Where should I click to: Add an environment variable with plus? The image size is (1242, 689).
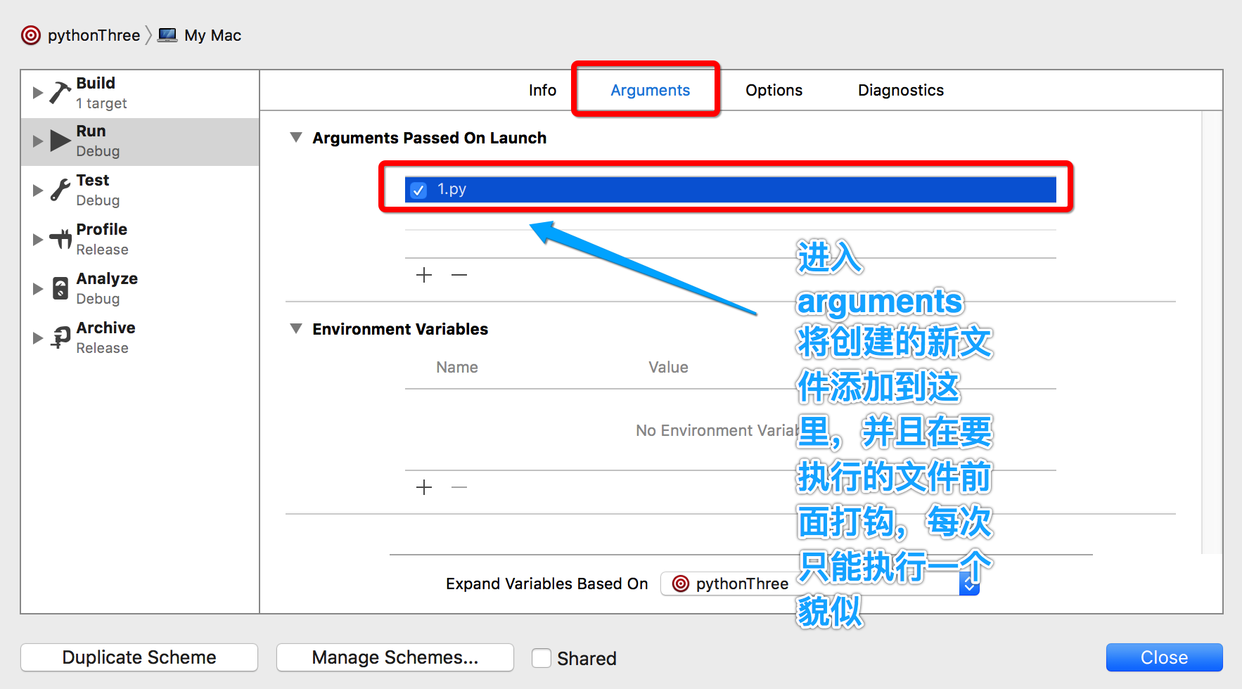click(x=424, y=487)
